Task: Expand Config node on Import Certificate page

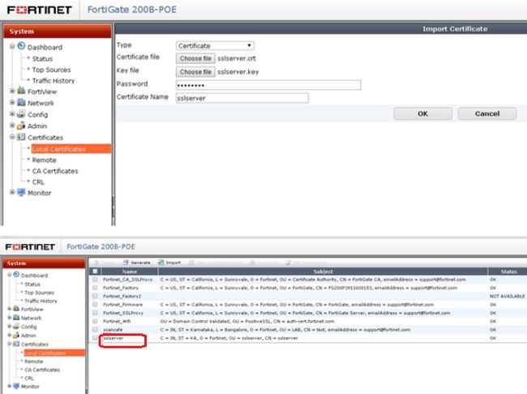Action: pos(12,114)
